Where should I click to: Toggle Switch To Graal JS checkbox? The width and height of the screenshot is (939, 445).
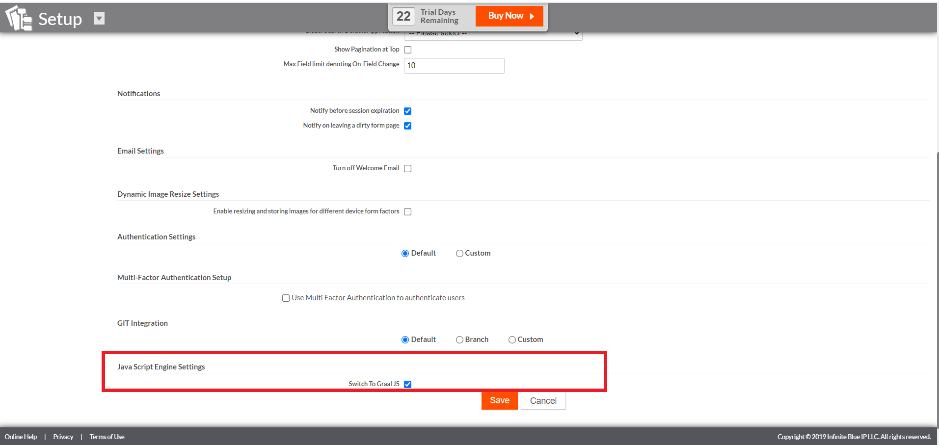[x=407, y=384]
